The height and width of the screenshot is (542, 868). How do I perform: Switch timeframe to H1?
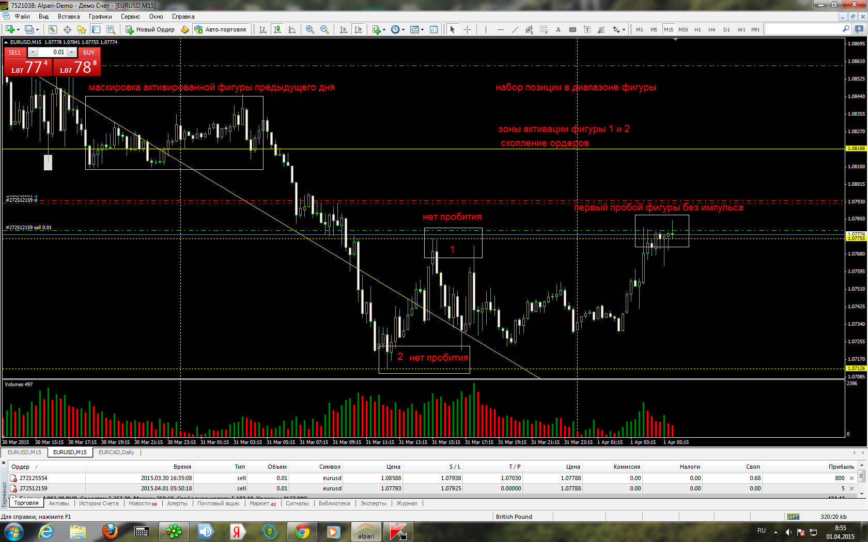coord(698,29)
